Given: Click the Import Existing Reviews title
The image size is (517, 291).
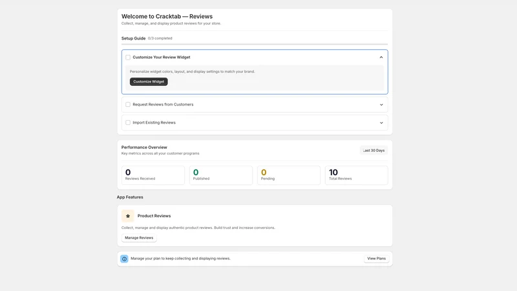Looking at the screenshot, I should pyautogui.click(x=154, y=123).
